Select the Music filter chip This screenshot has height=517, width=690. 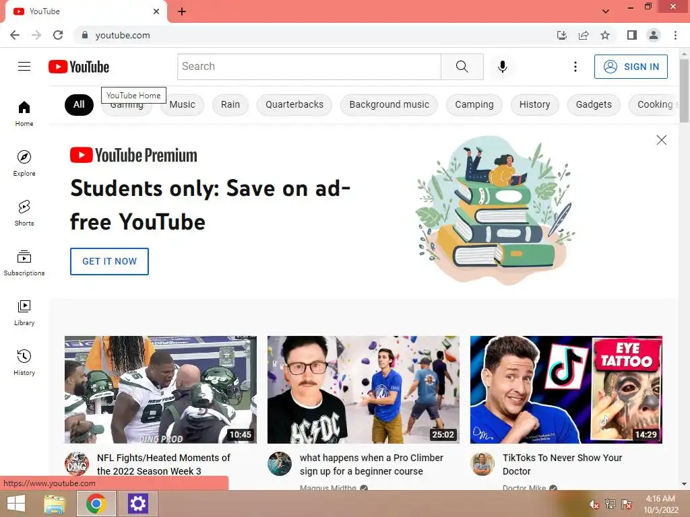pyautogui.click(x=182, y=104)
